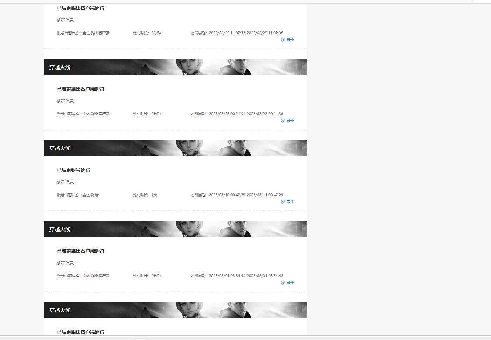Image resolution: width=491 pixels, height=340 pixels.
Task: Click 穿越火线 title above the 08/28 record
Action: 60,67
